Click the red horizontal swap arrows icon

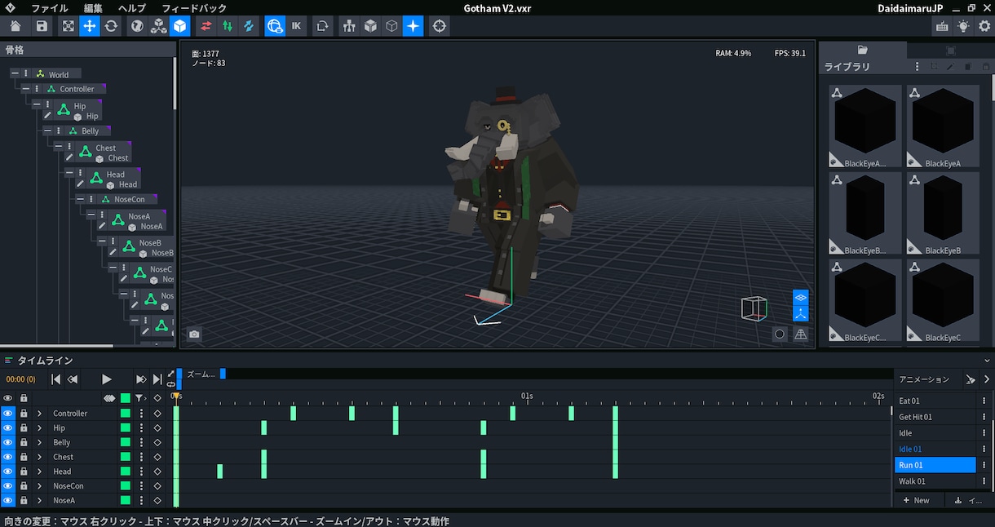(206, 26)
